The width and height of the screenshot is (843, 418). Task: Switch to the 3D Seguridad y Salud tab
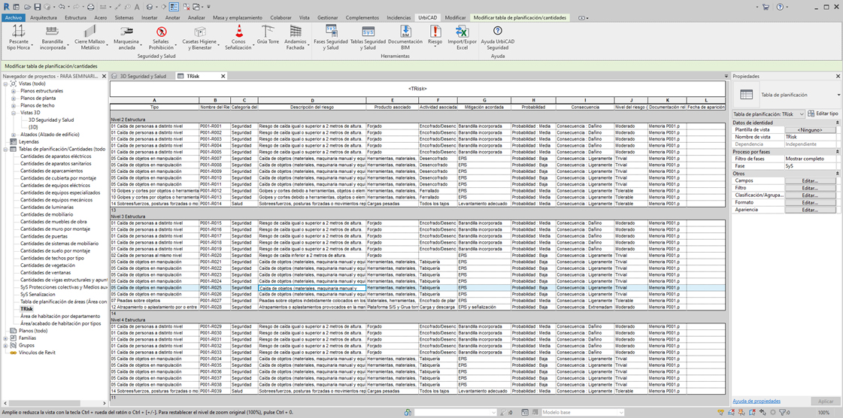click(142, 76)
